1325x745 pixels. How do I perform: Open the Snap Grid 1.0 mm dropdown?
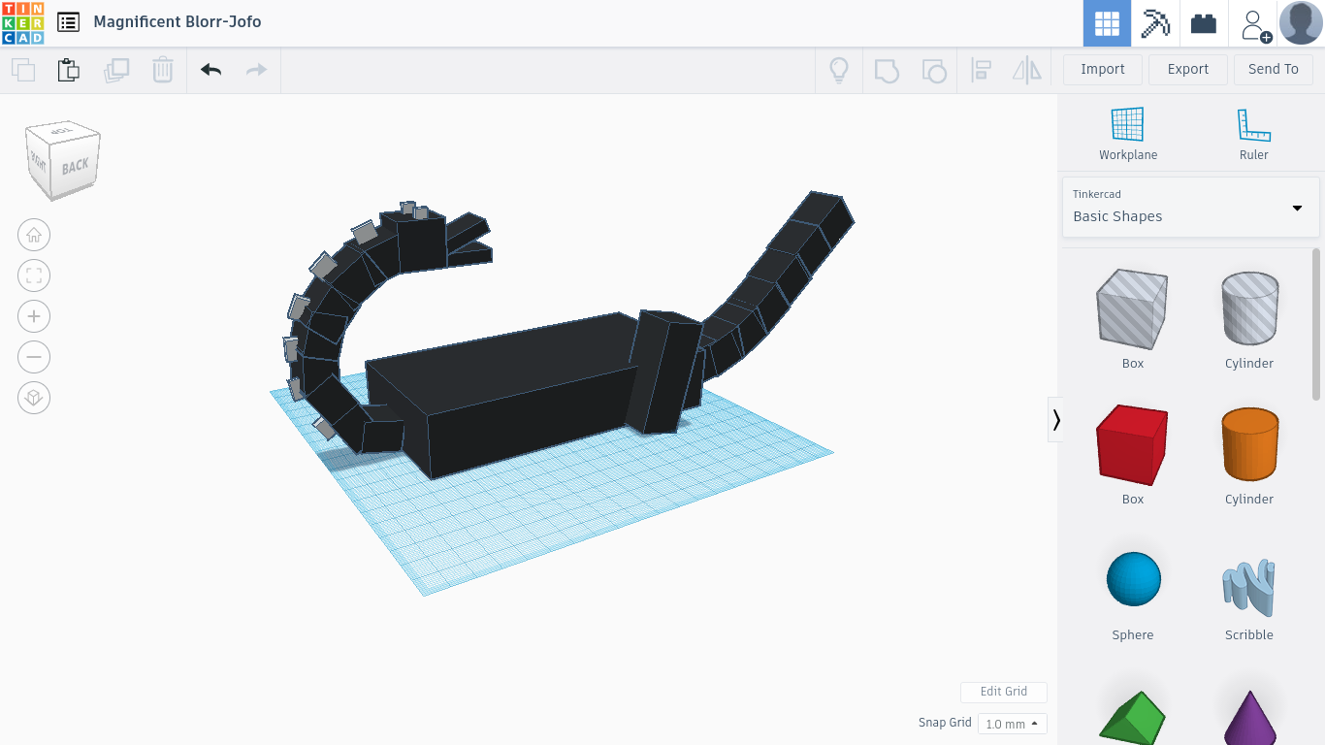pyautogui.click(x=1012, y=724)
